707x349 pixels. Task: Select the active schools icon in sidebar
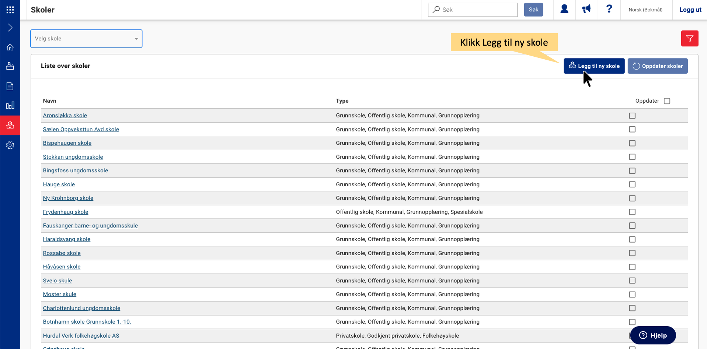(10, 126)
